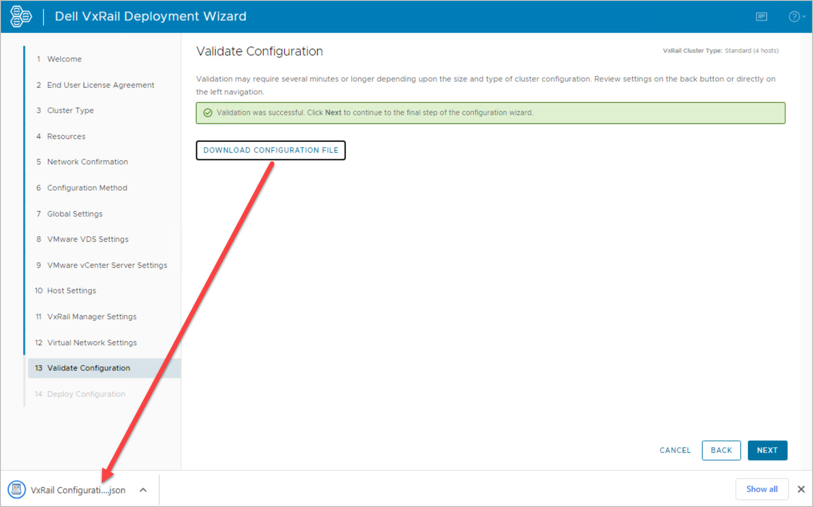This screenshot has height=507, width=813.
Task: Cancel the deployment wizard
Action: click(x=675, y=450)
